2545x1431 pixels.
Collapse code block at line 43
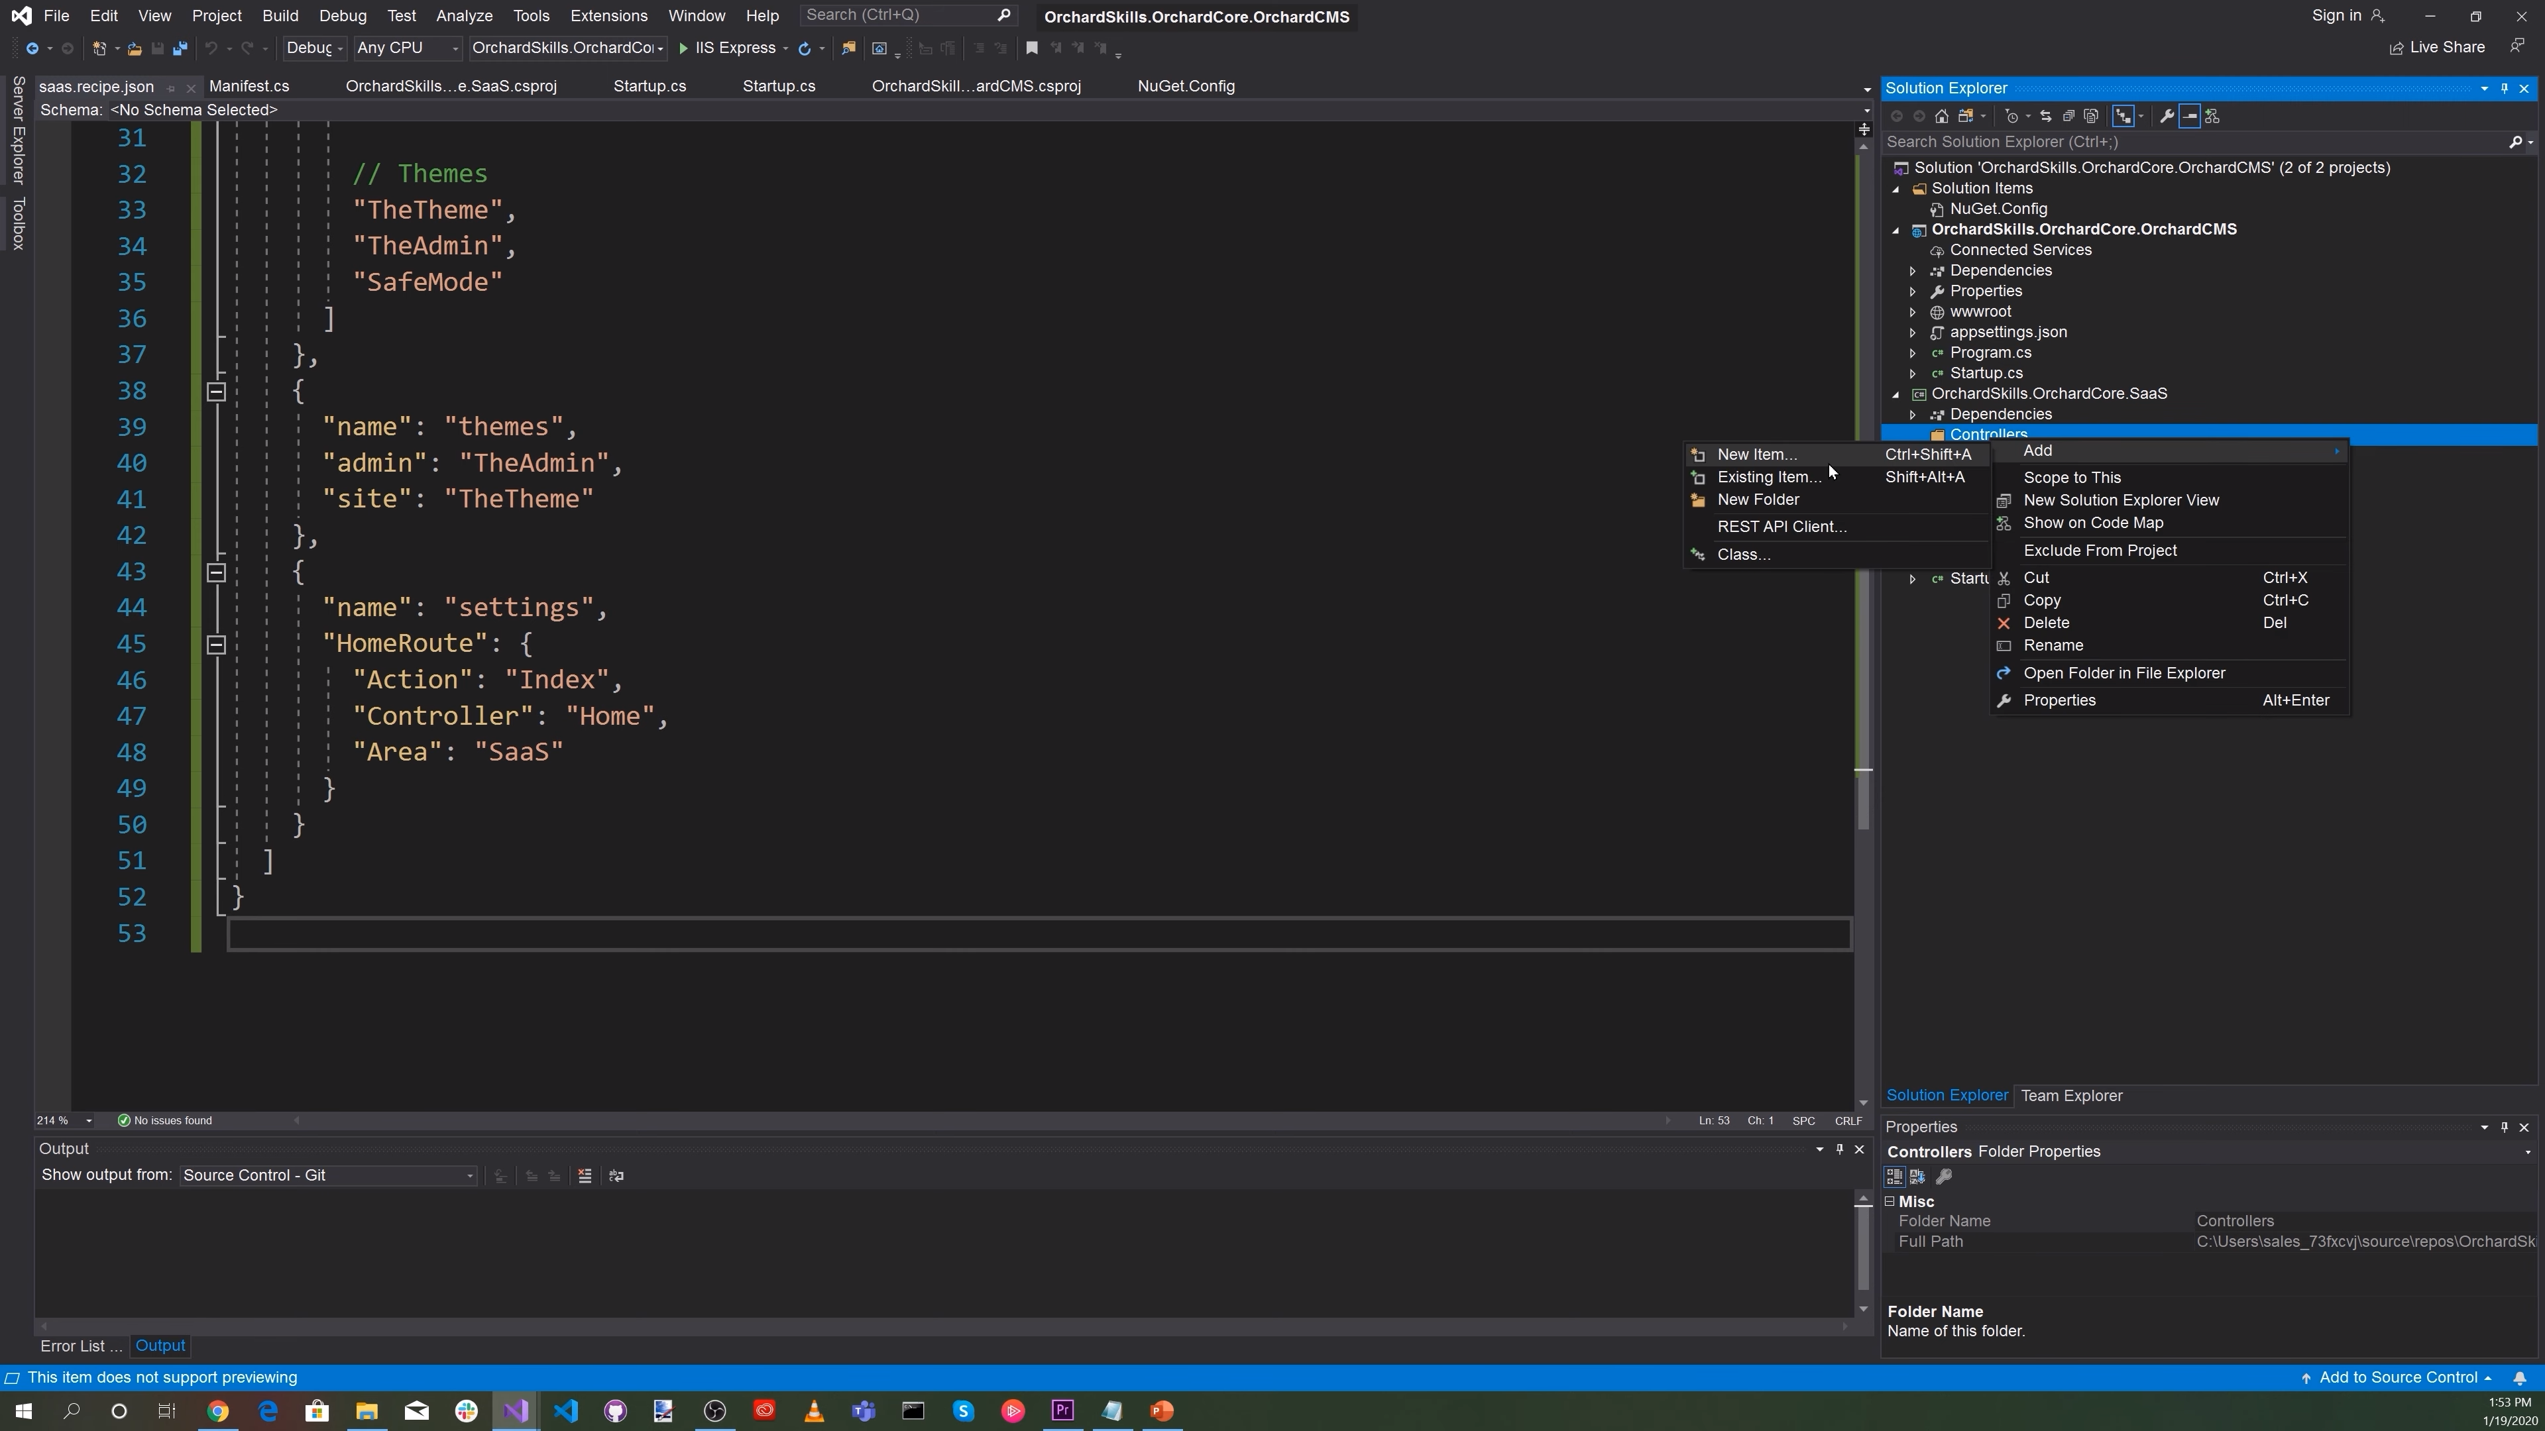click(215, 572)
